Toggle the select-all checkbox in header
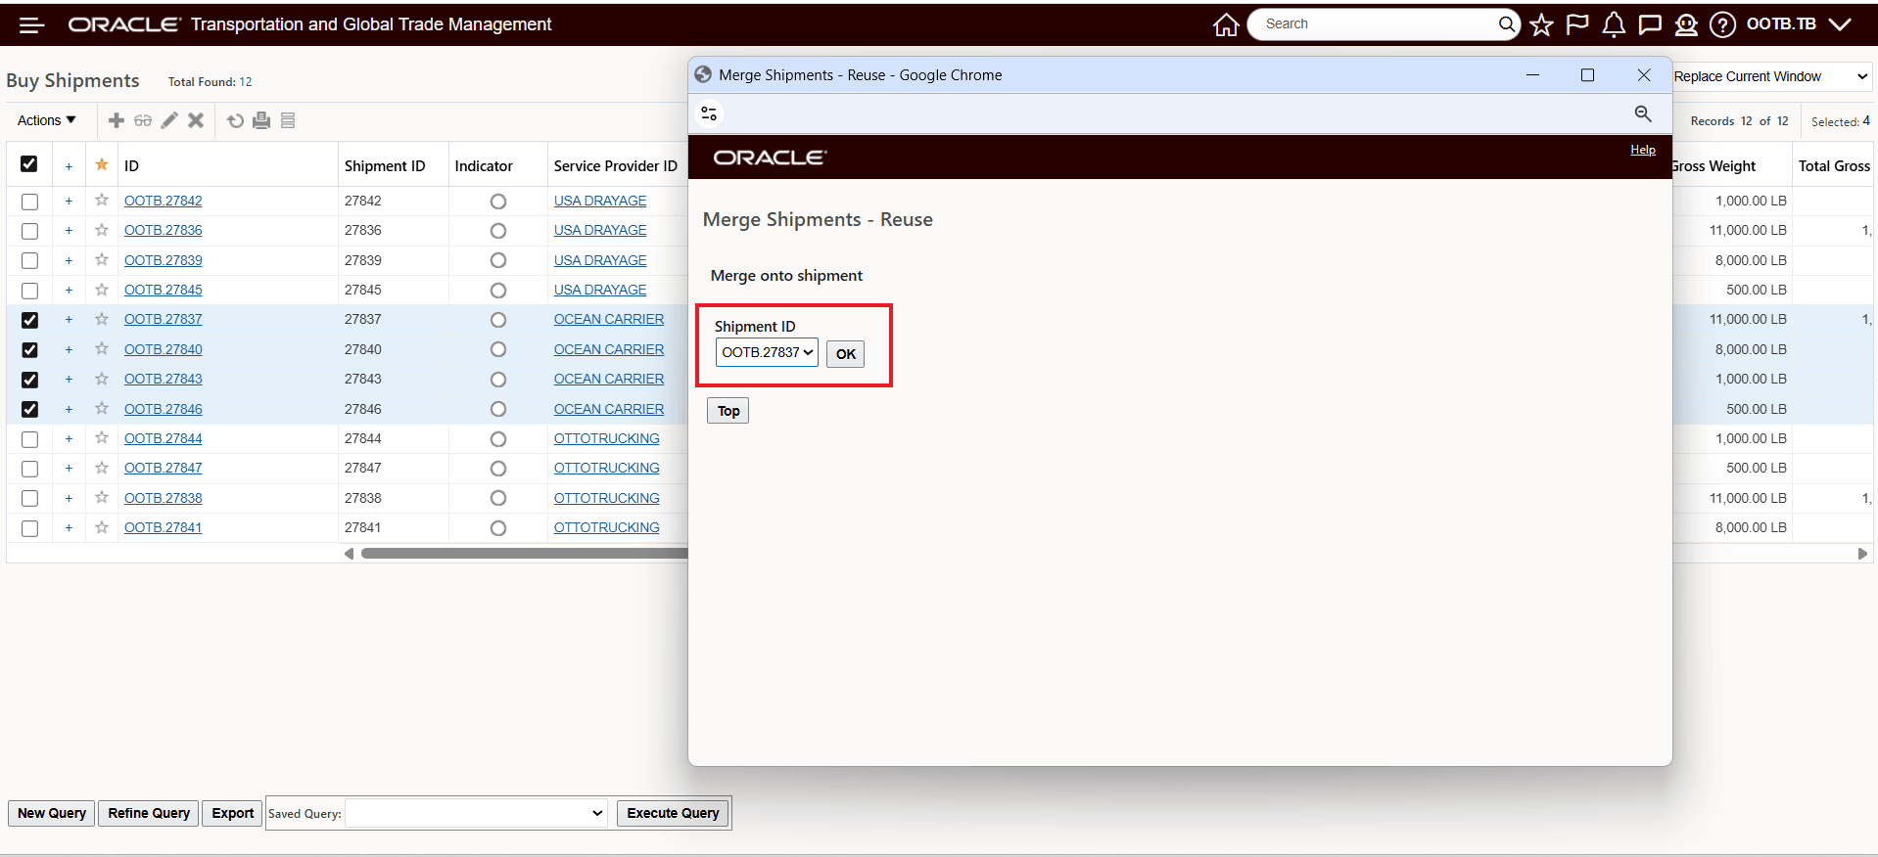The image size is (1878, 857). 29,164
